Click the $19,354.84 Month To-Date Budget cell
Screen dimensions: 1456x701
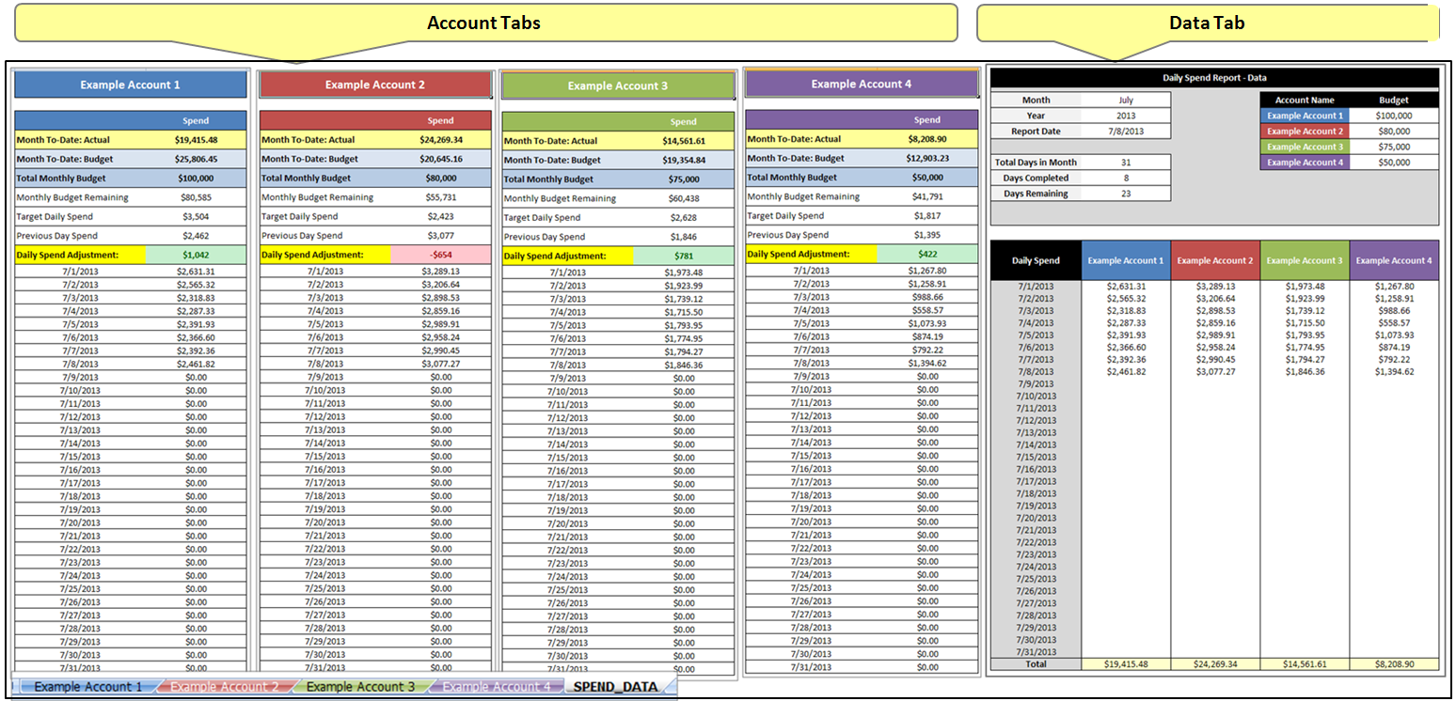tap(683, 160)
